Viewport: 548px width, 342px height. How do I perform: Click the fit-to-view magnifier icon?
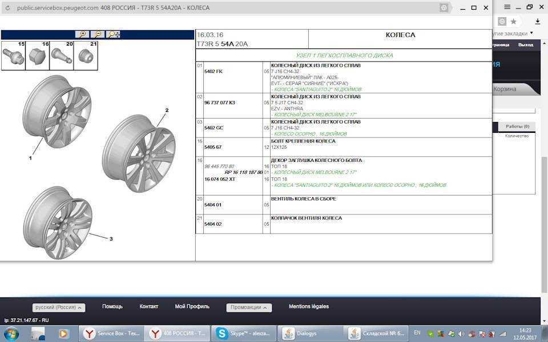click(x=113, y=34)
